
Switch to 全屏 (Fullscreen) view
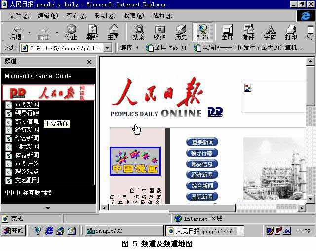tap(227, 32)
